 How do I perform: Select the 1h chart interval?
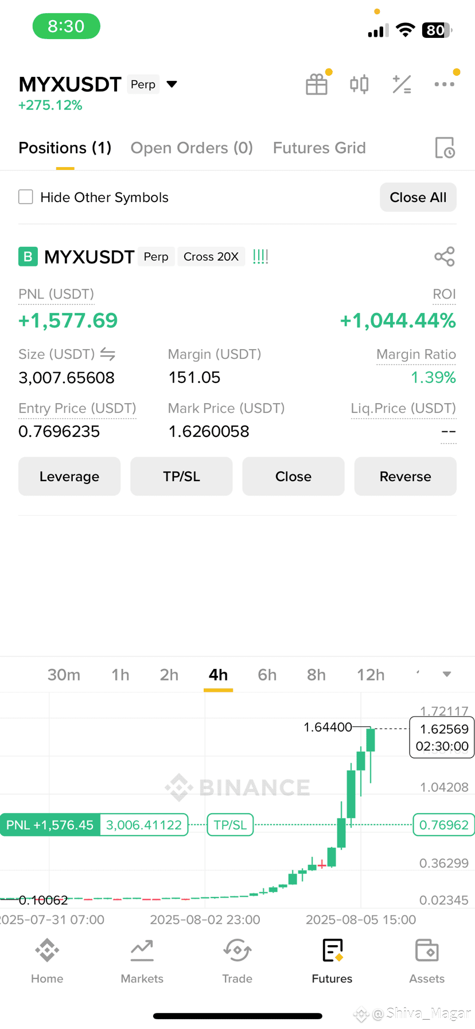pyautogui.click(x=120, y=675)
